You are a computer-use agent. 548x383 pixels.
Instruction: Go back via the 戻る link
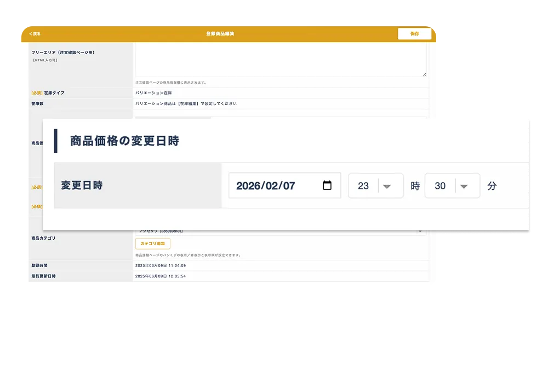coord(36,34)
